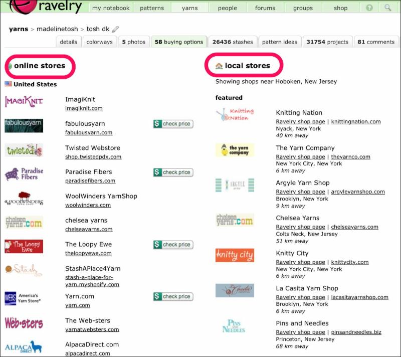Select the Knitting Nation logo
The image size is (401, 357).
(235, 115)
